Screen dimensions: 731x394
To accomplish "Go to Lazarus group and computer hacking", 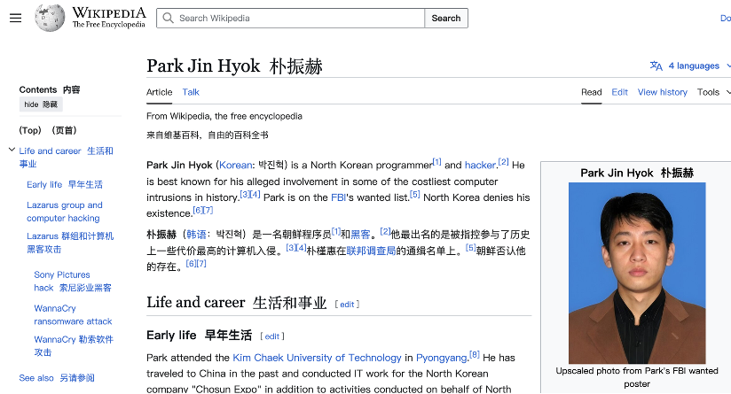I will (x=65, y=212).
